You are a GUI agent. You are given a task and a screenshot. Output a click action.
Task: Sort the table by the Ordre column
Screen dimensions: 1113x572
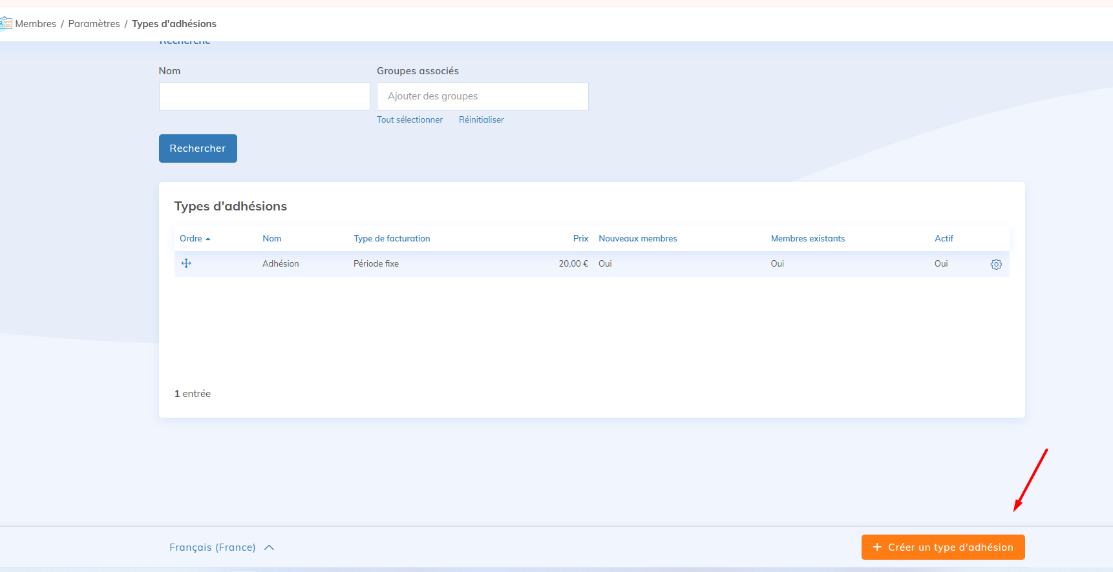tap(191, 239)
